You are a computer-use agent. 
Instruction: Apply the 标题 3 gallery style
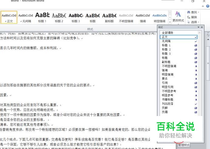(x=76, y=18)
